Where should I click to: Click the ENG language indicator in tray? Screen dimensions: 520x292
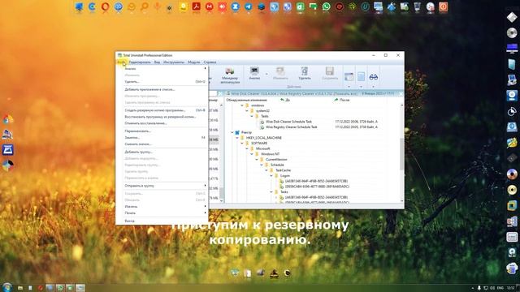click(500, 288)
